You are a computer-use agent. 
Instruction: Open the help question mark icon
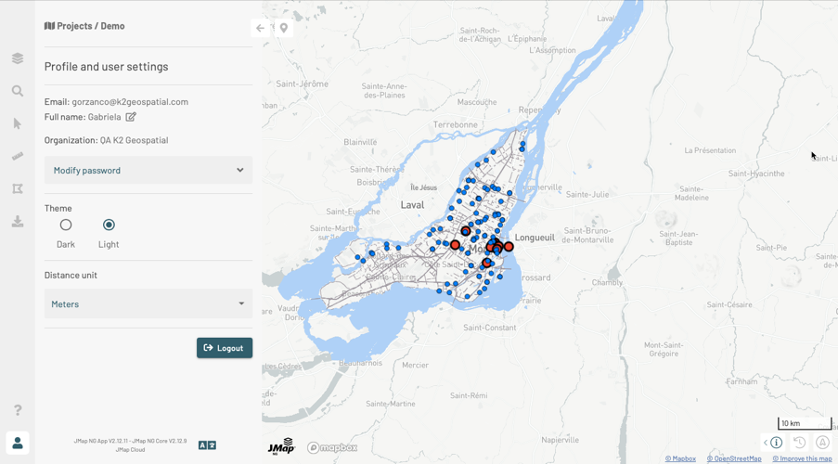18,410
